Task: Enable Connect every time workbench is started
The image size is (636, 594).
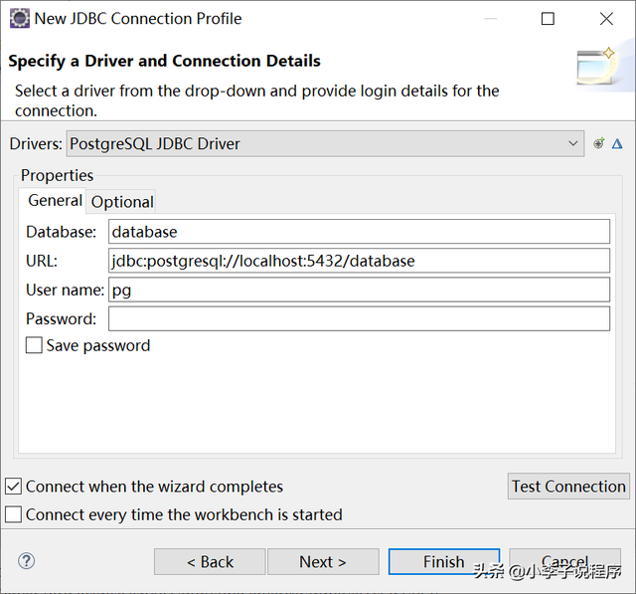Action: click(x=13, y=514)
